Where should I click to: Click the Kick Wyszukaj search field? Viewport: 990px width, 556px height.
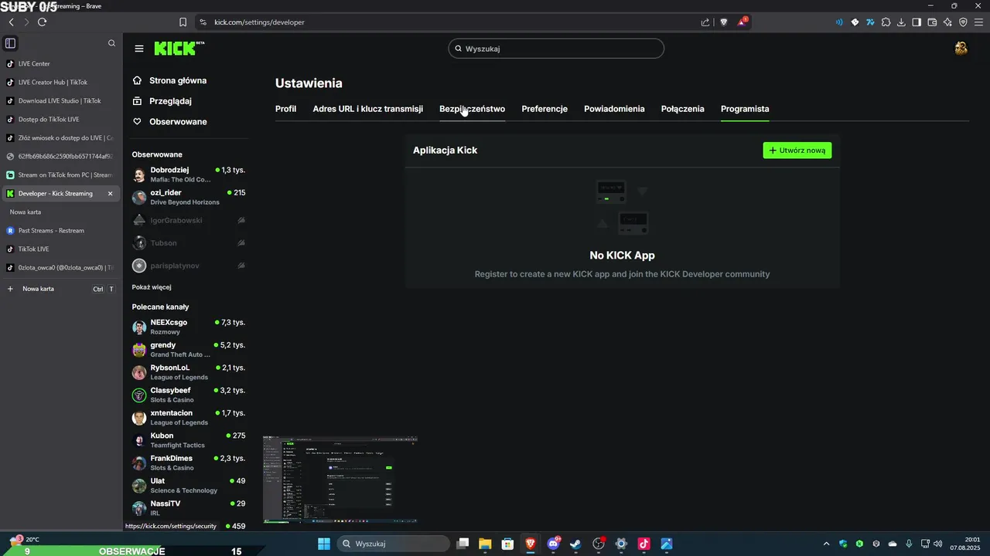click(x=556, y=49)
